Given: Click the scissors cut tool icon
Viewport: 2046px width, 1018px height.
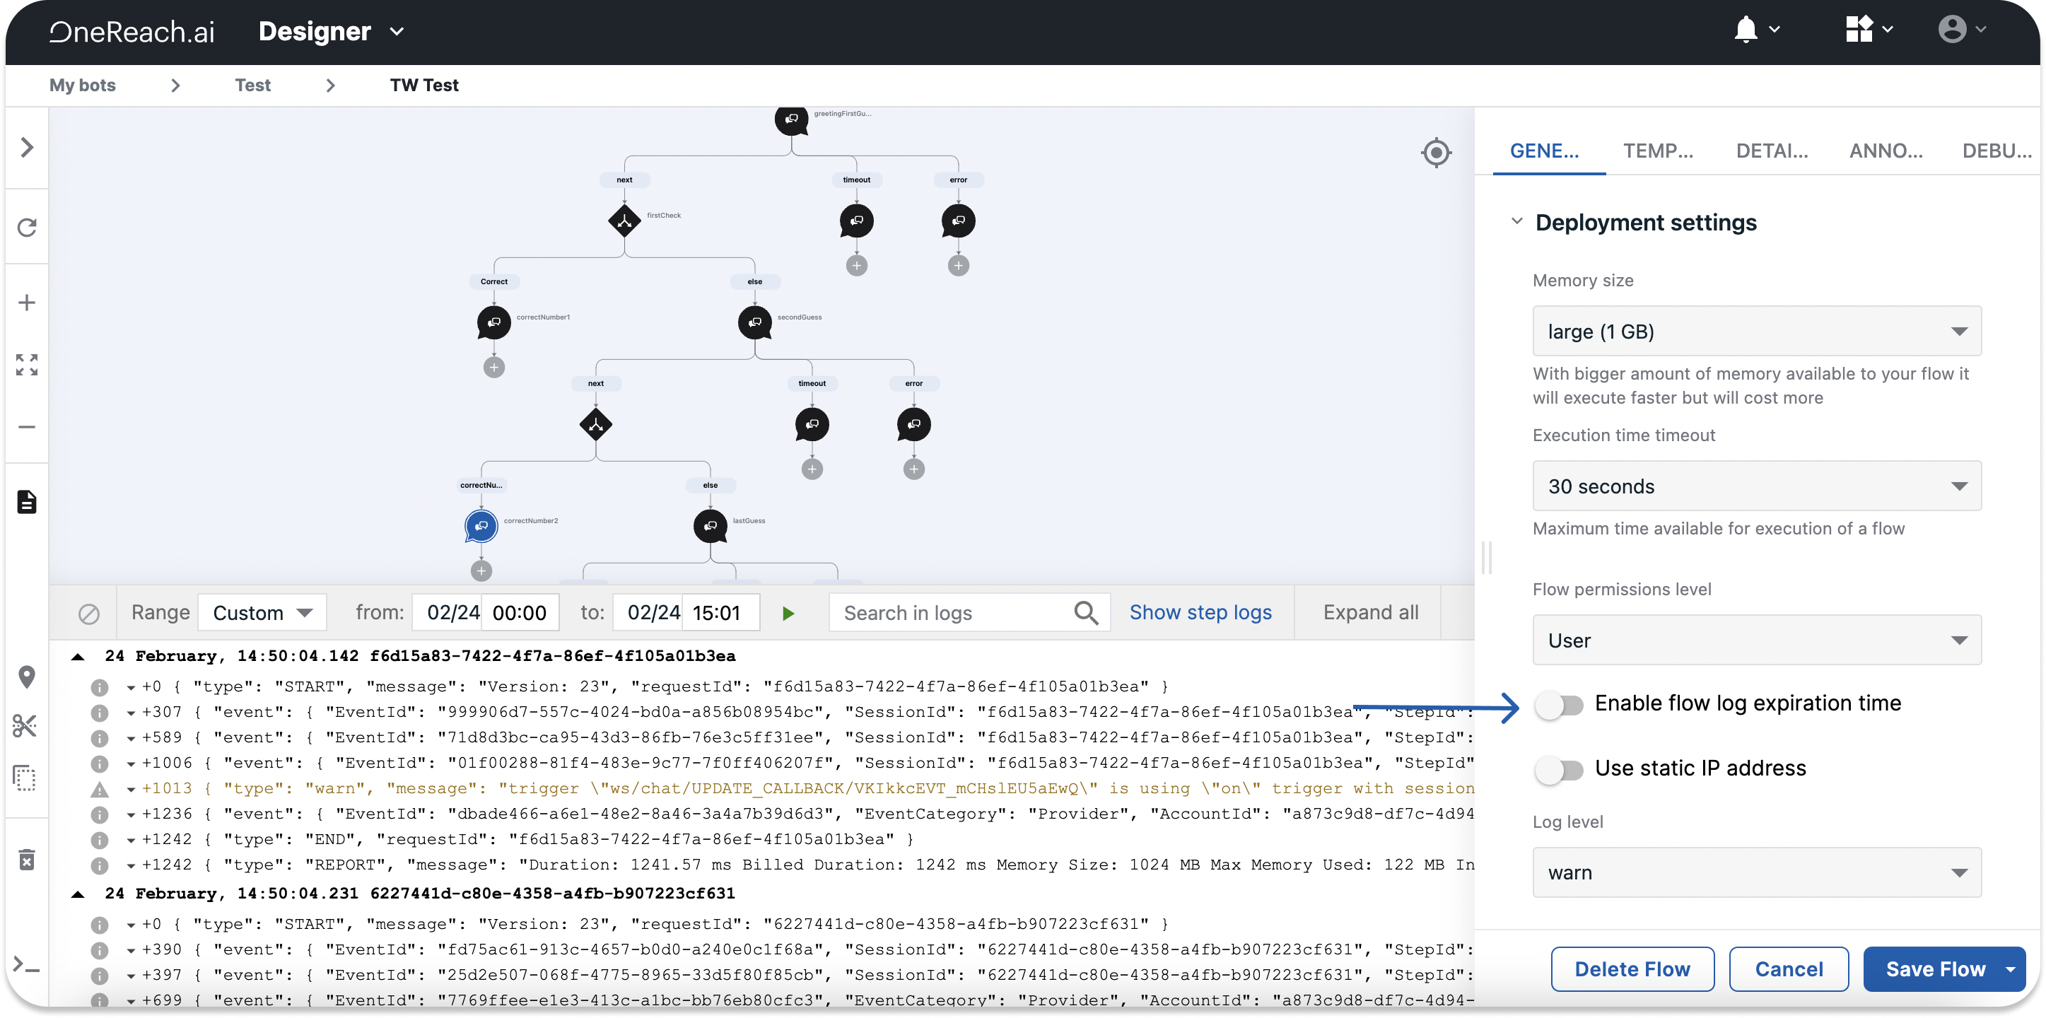Looking at the screenshot, I should tap(25, 725).
